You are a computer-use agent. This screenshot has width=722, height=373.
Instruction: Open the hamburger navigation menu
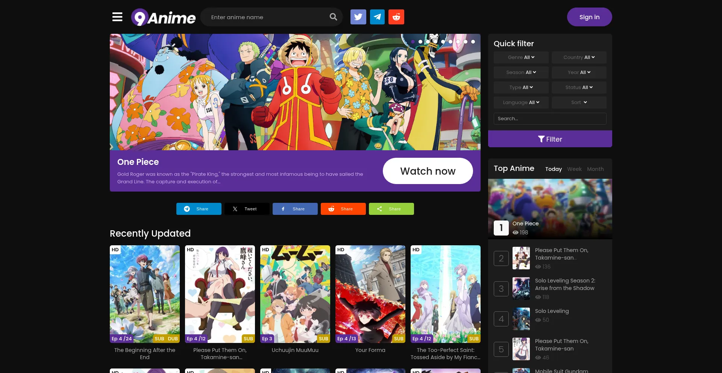pyautogui.click(x=117, y=17)
